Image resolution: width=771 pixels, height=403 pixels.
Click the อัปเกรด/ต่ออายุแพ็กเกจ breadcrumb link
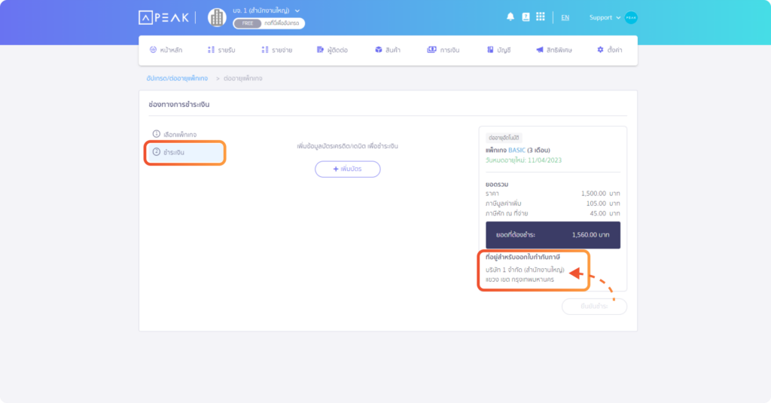[x=177, y=78]
